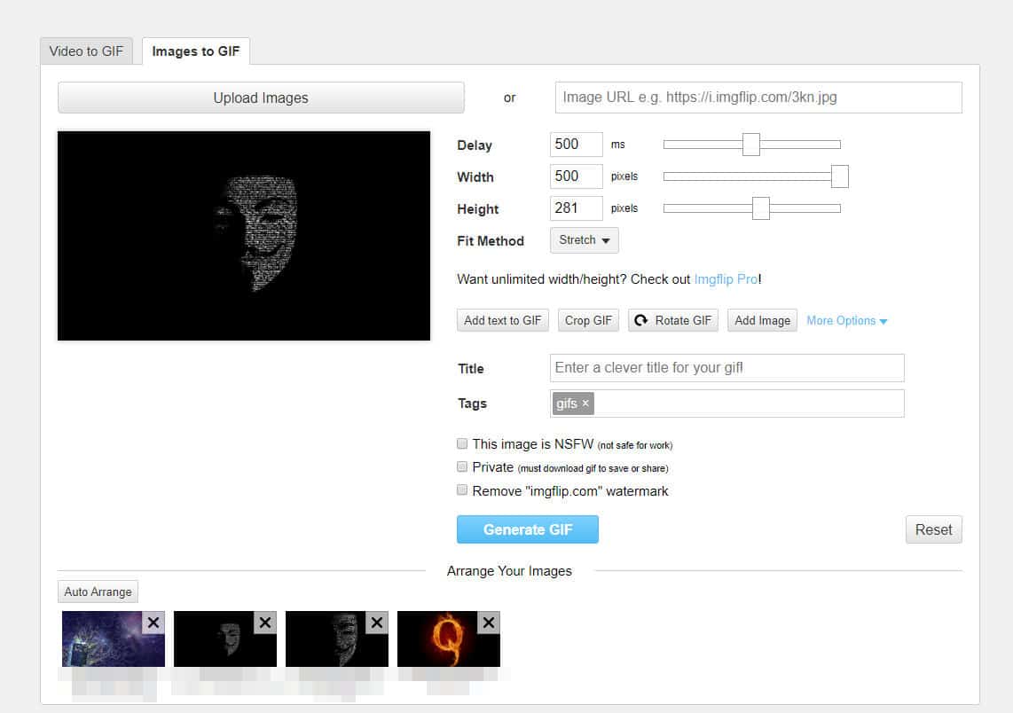
Task: Click the Delay value field
Action: click(x=577, y=145)
